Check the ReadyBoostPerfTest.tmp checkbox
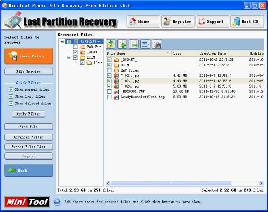The width and height of the screenshot is (268, 212). 109,97
